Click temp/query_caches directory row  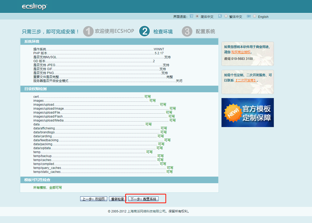[103, 168]
